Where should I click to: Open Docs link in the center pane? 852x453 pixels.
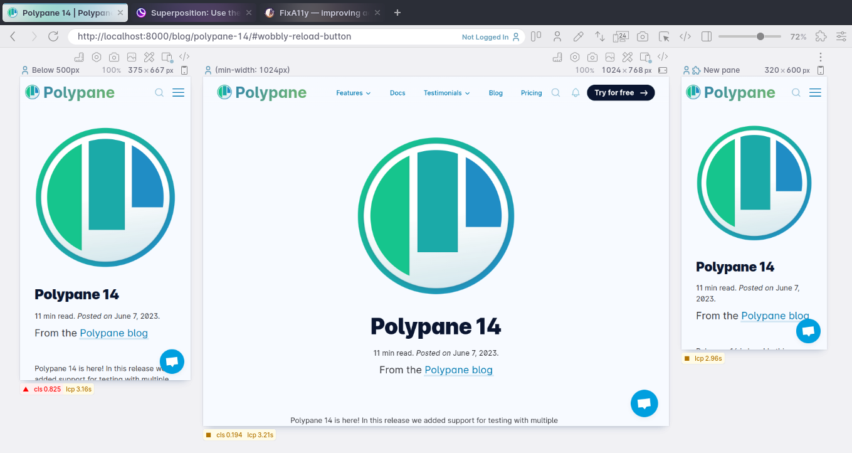(x=397, y=93)
